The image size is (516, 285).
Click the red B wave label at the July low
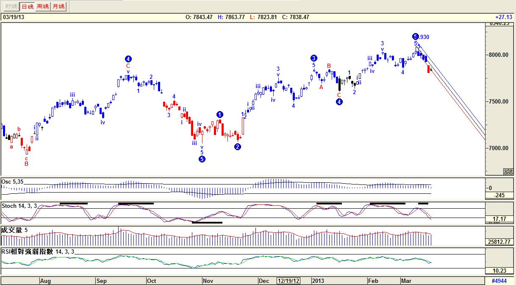(26, 164)
